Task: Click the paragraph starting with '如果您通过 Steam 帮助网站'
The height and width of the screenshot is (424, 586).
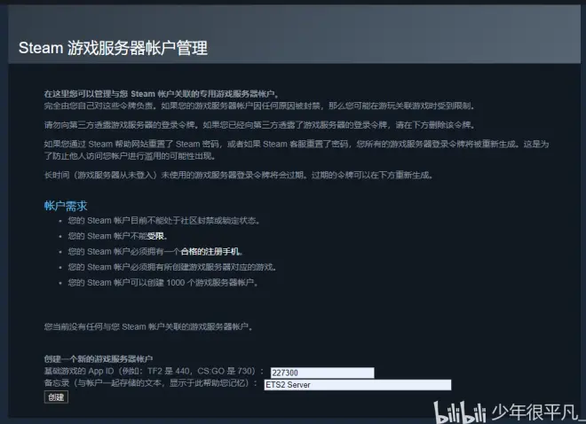Action: (x=297, y=150)
